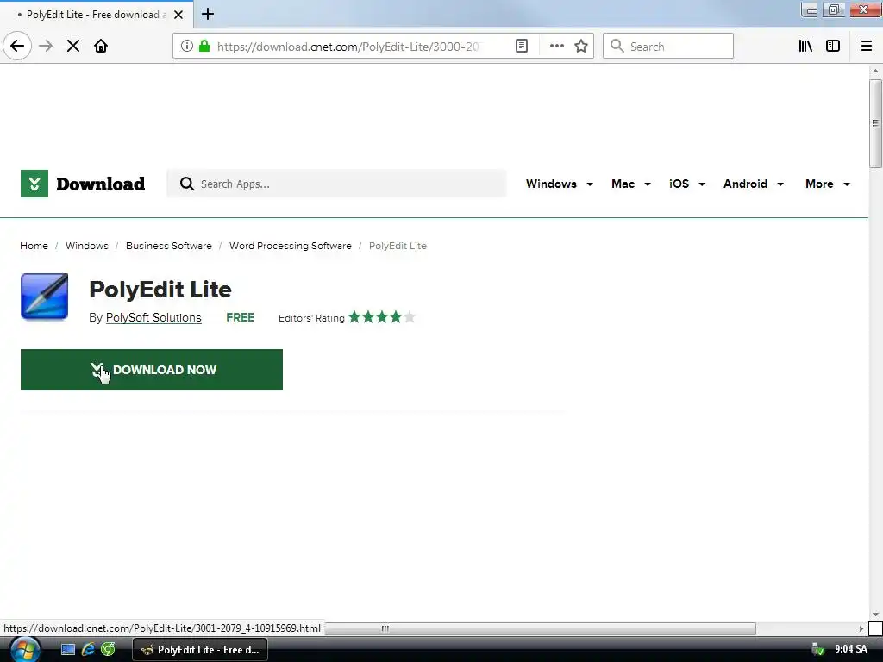Focus the browser Search box
The width and height of the screenshot is (883, 662).
[x=668, y=46]
